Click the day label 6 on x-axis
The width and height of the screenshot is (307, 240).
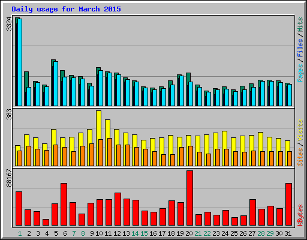(x=65, y=233)
